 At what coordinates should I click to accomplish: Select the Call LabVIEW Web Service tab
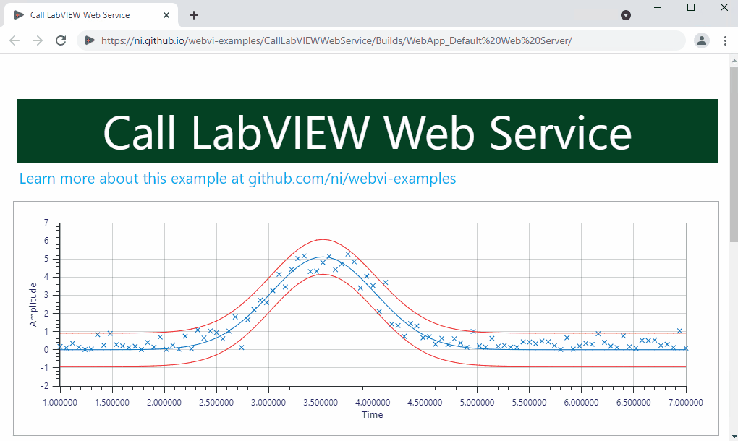coord(91,15)
